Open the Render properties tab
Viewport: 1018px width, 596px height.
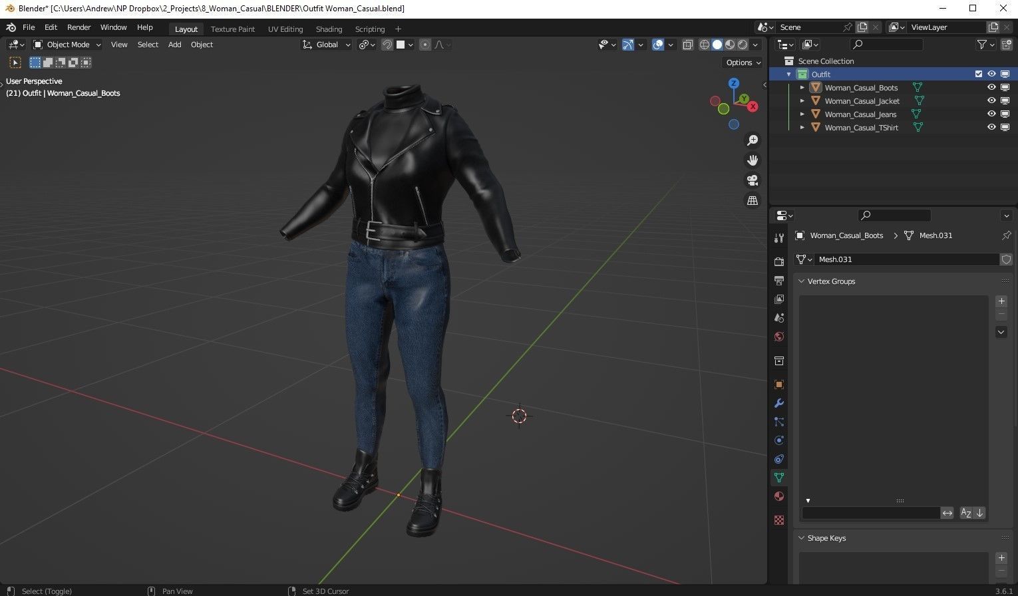779,262
